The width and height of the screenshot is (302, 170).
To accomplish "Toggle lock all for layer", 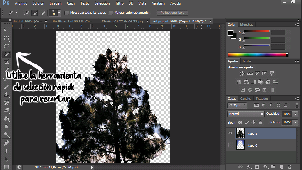I will tap(260, 122).
